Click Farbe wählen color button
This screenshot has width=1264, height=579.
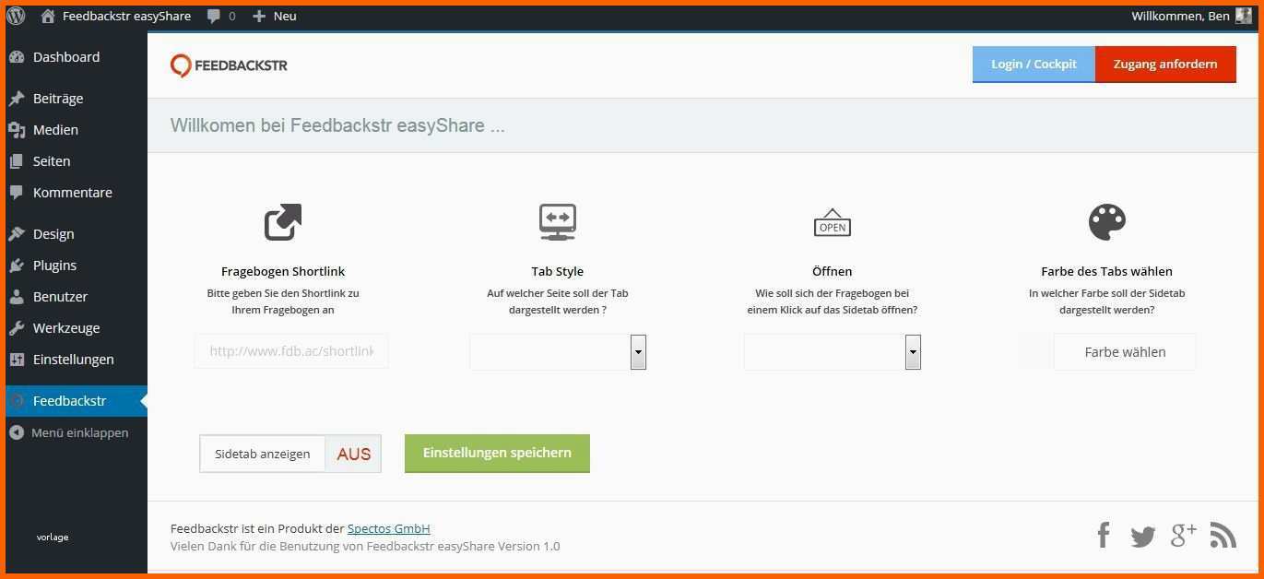[1125, 352]
